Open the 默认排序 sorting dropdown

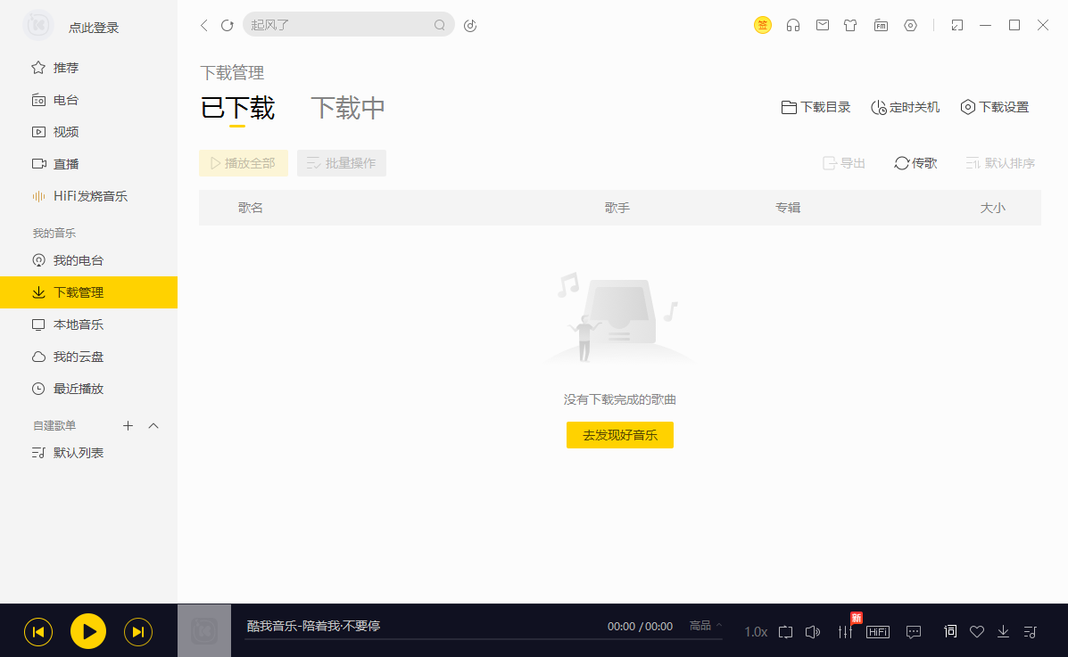tap(1000, 163)
